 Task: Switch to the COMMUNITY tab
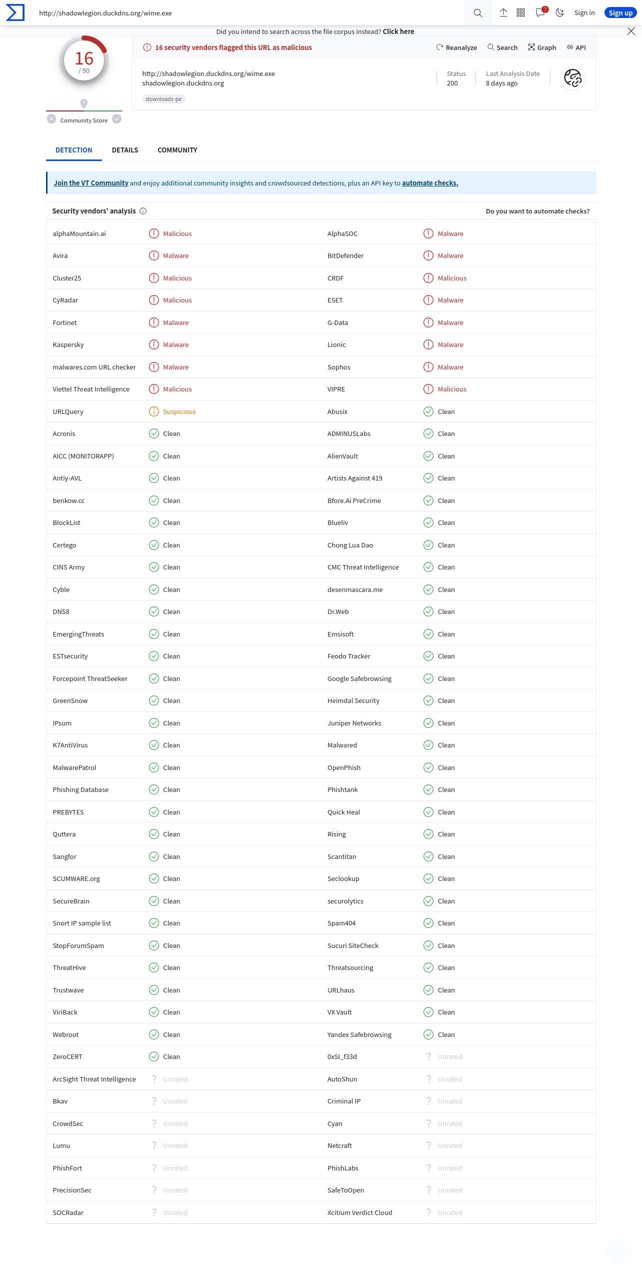pos(177,150)
